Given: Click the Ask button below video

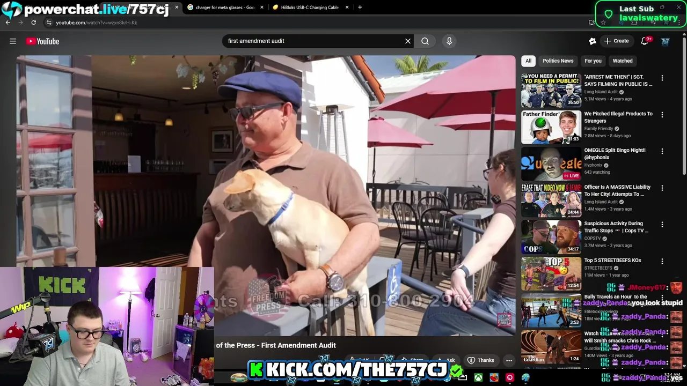Looking at the screenshot, I should [446, 360].
